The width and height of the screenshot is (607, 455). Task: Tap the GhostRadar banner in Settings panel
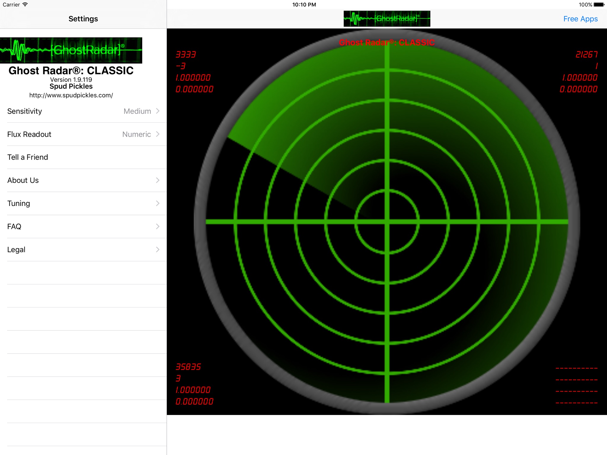[71, 50]
